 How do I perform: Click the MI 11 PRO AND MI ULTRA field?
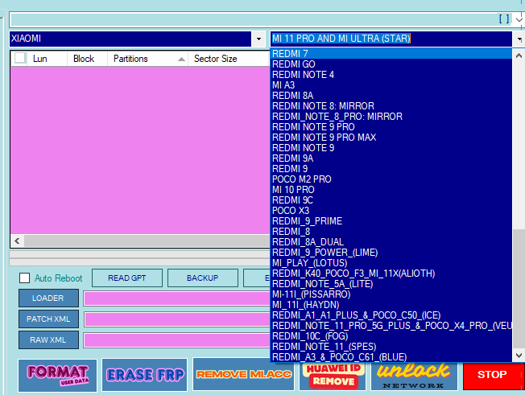tap(391, 39)
